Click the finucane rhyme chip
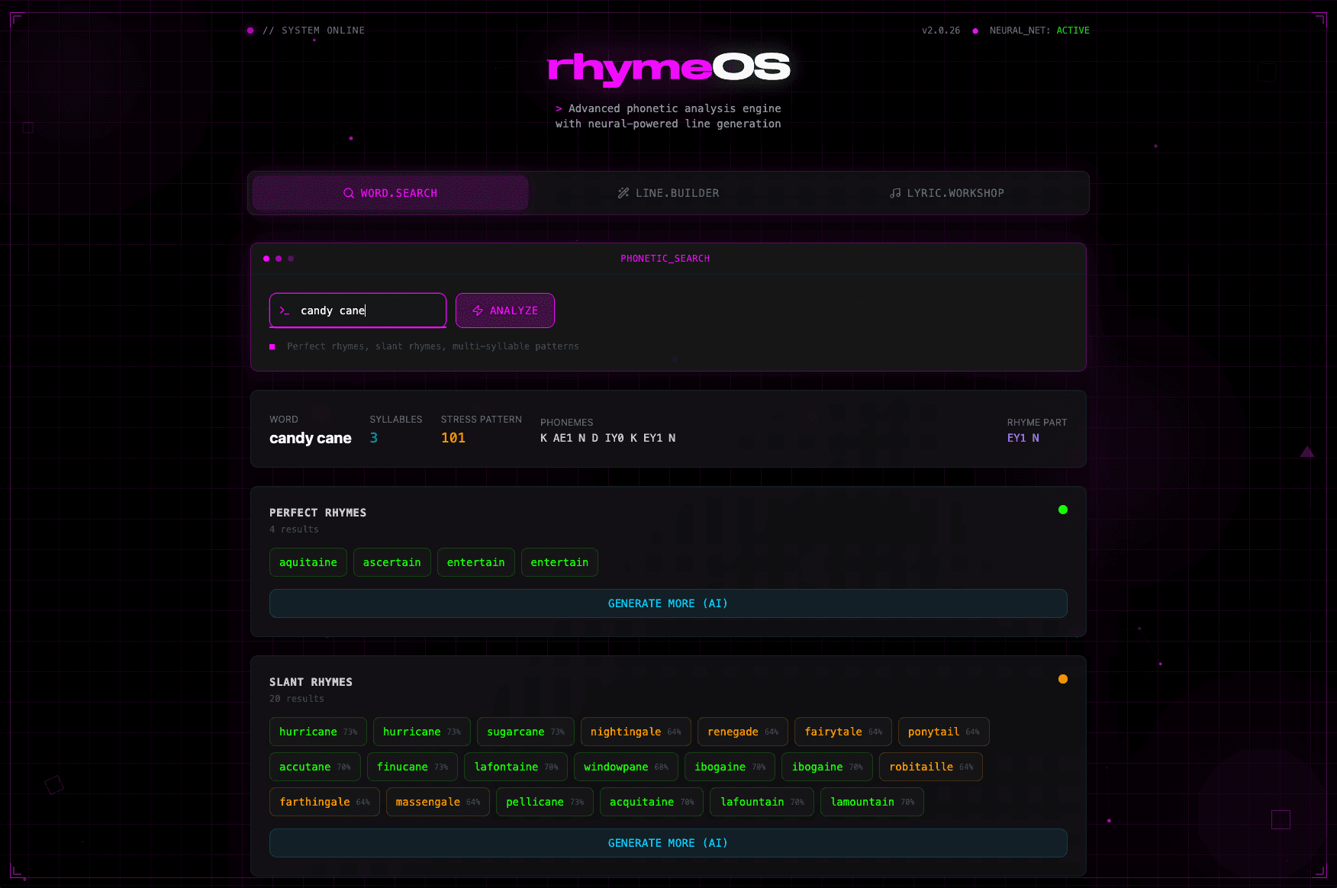The height and width of the screenshot is (888, 1337). 413,767
